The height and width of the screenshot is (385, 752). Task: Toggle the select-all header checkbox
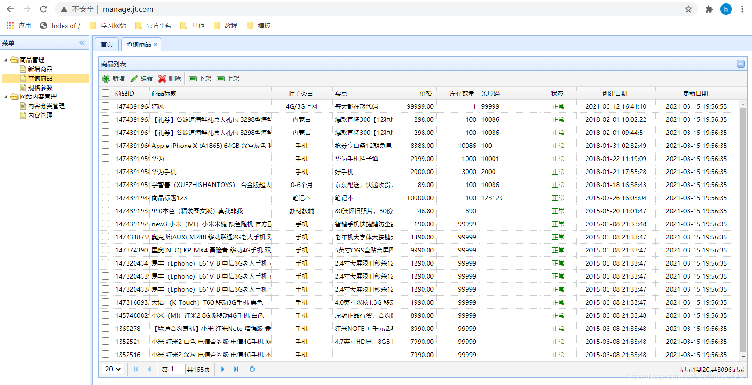(106, 93)
